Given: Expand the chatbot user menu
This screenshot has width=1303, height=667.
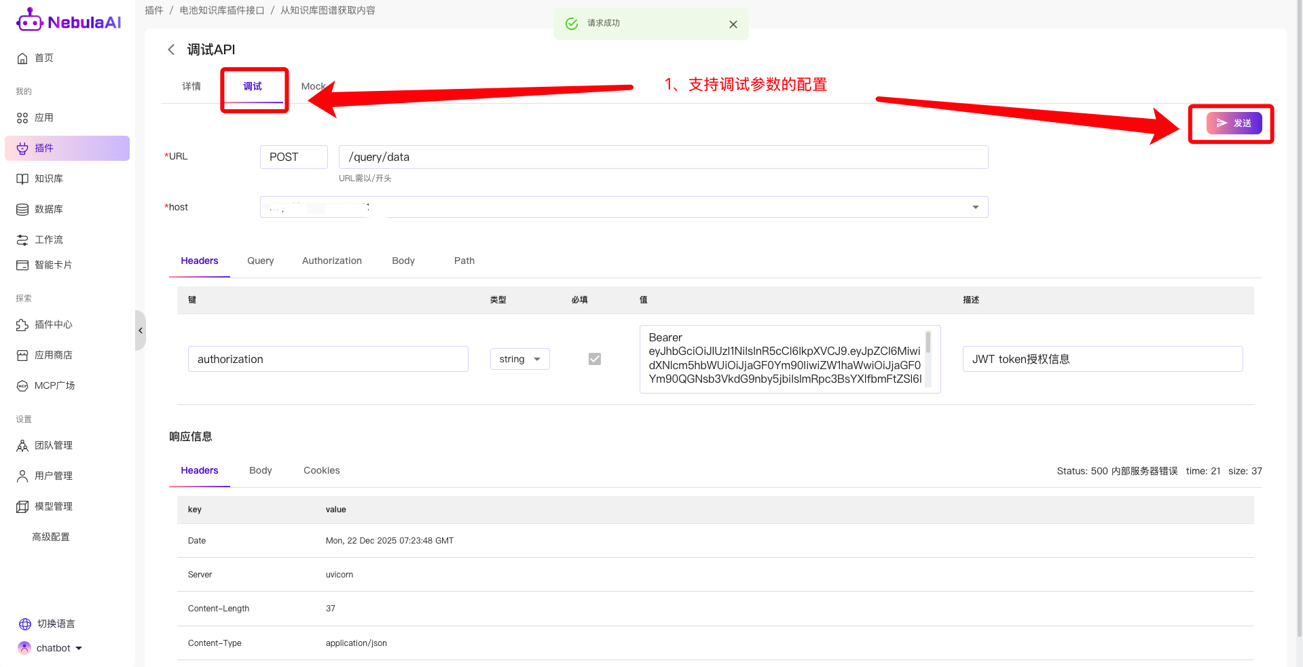Looking at the screenshot, I should [x=79, y=649].
